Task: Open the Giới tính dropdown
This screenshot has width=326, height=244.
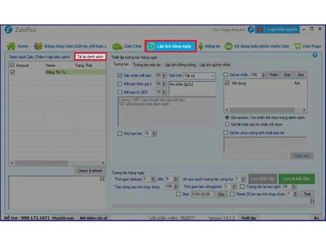Action: 200,76
